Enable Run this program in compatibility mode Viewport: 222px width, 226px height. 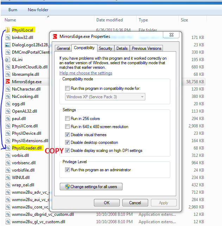(x=67, y=88)
